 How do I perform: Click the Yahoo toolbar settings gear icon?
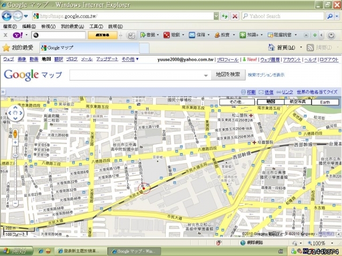pos(331,35)
